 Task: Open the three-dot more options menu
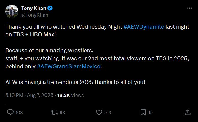(189, 8)
